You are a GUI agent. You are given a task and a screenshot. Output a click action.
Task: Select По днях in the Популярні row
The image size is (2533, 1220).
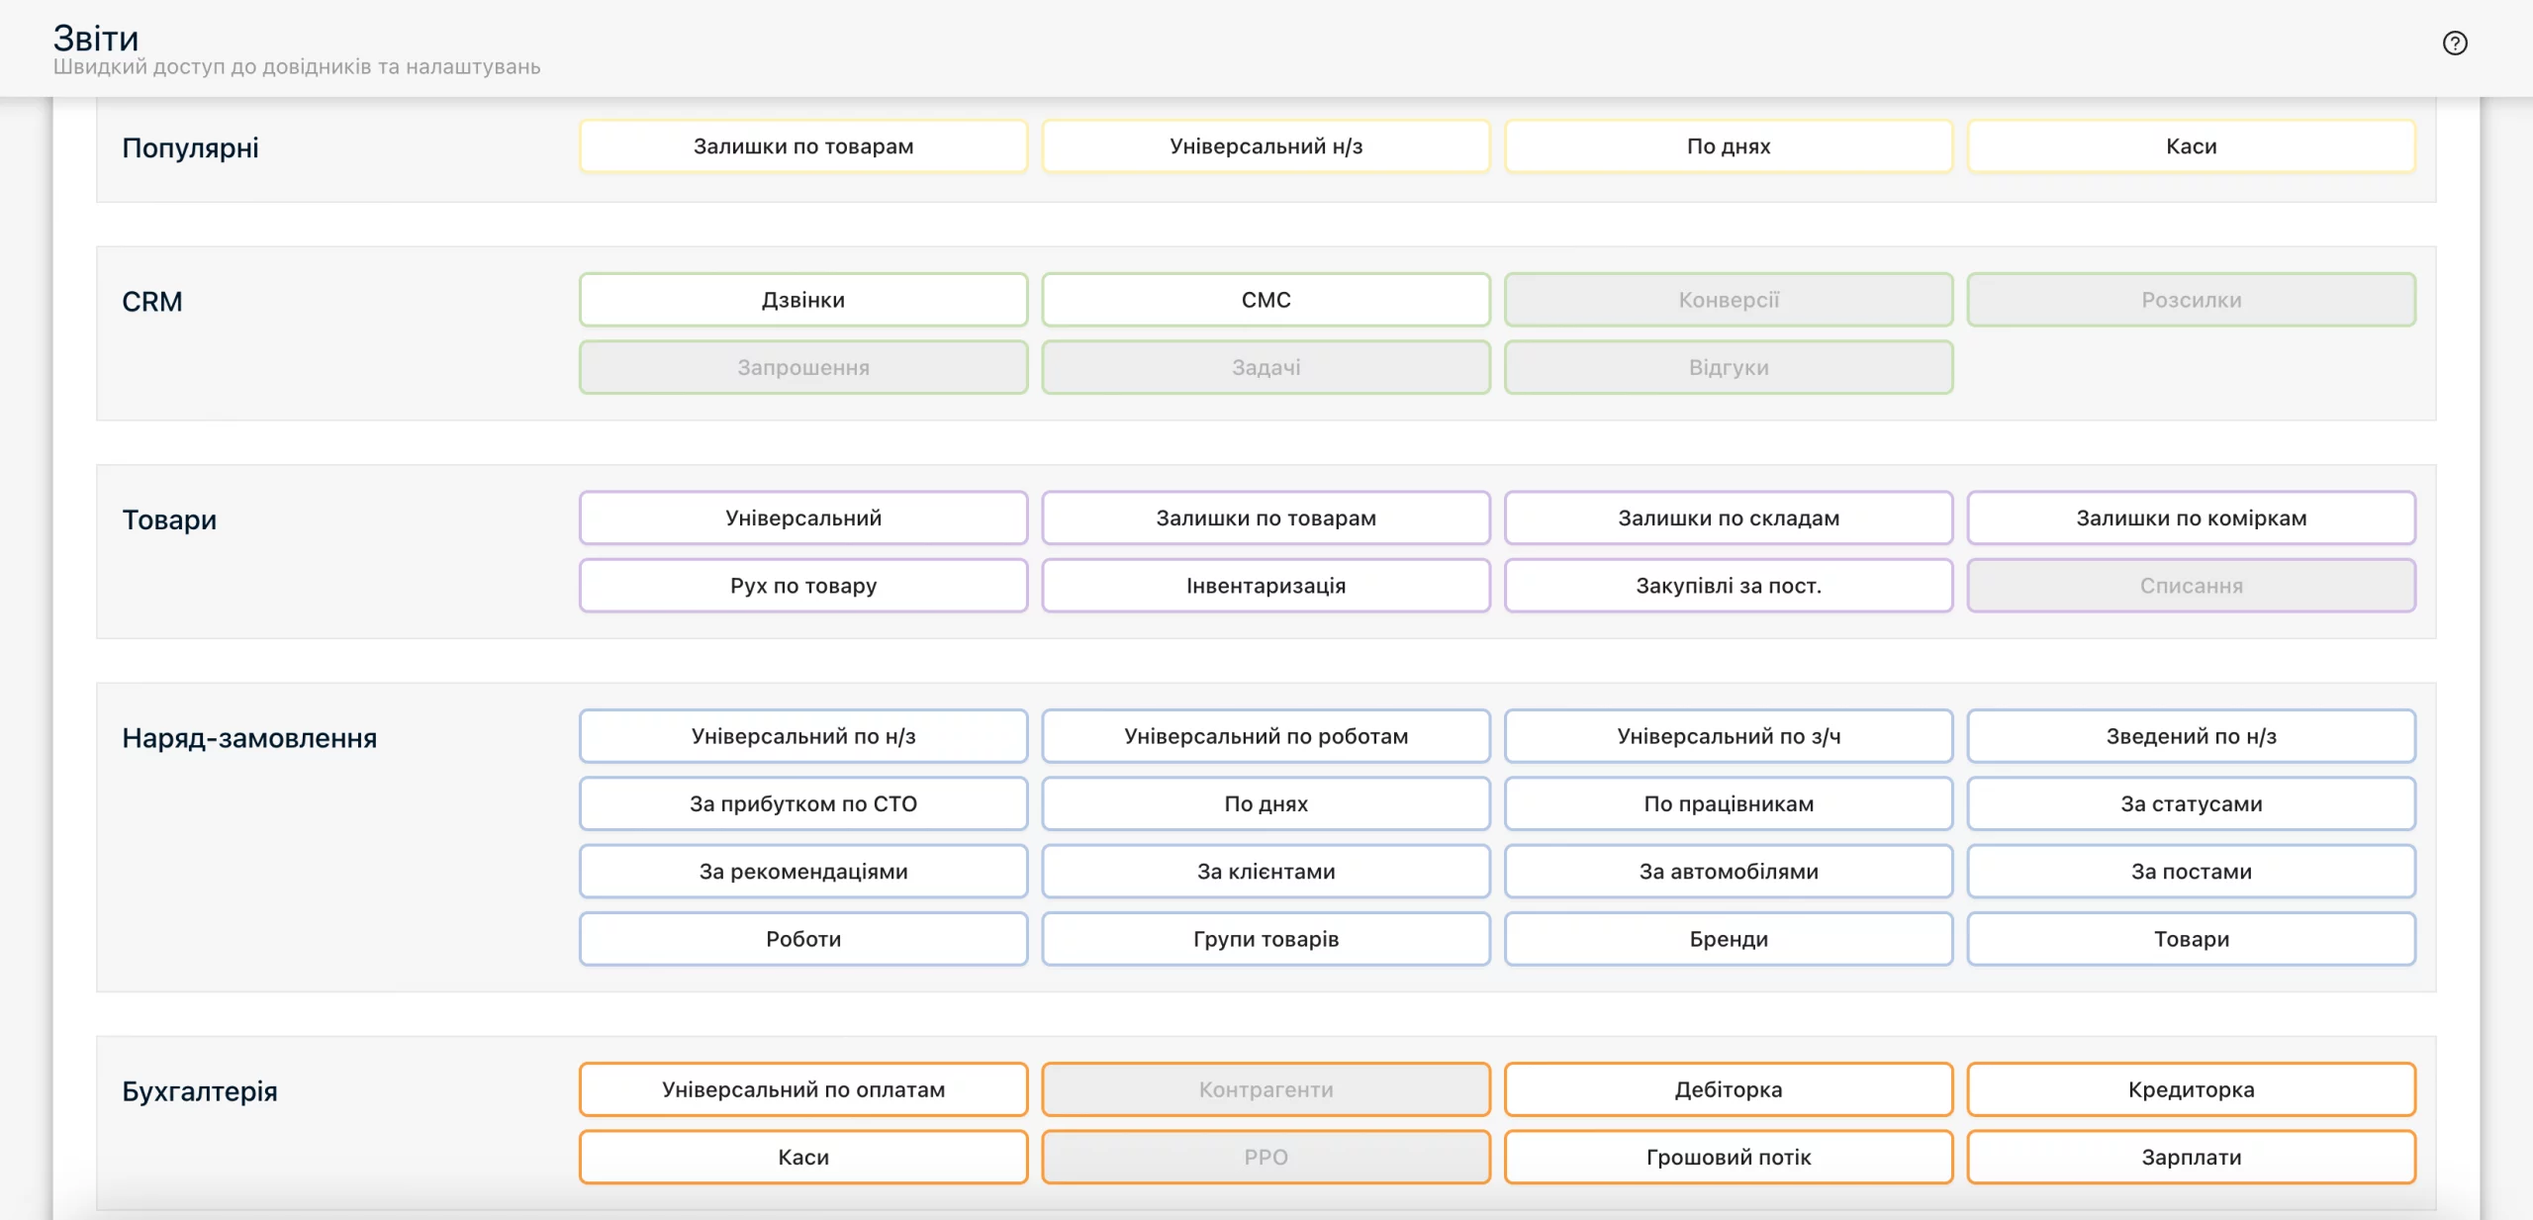coord(1729,146)
